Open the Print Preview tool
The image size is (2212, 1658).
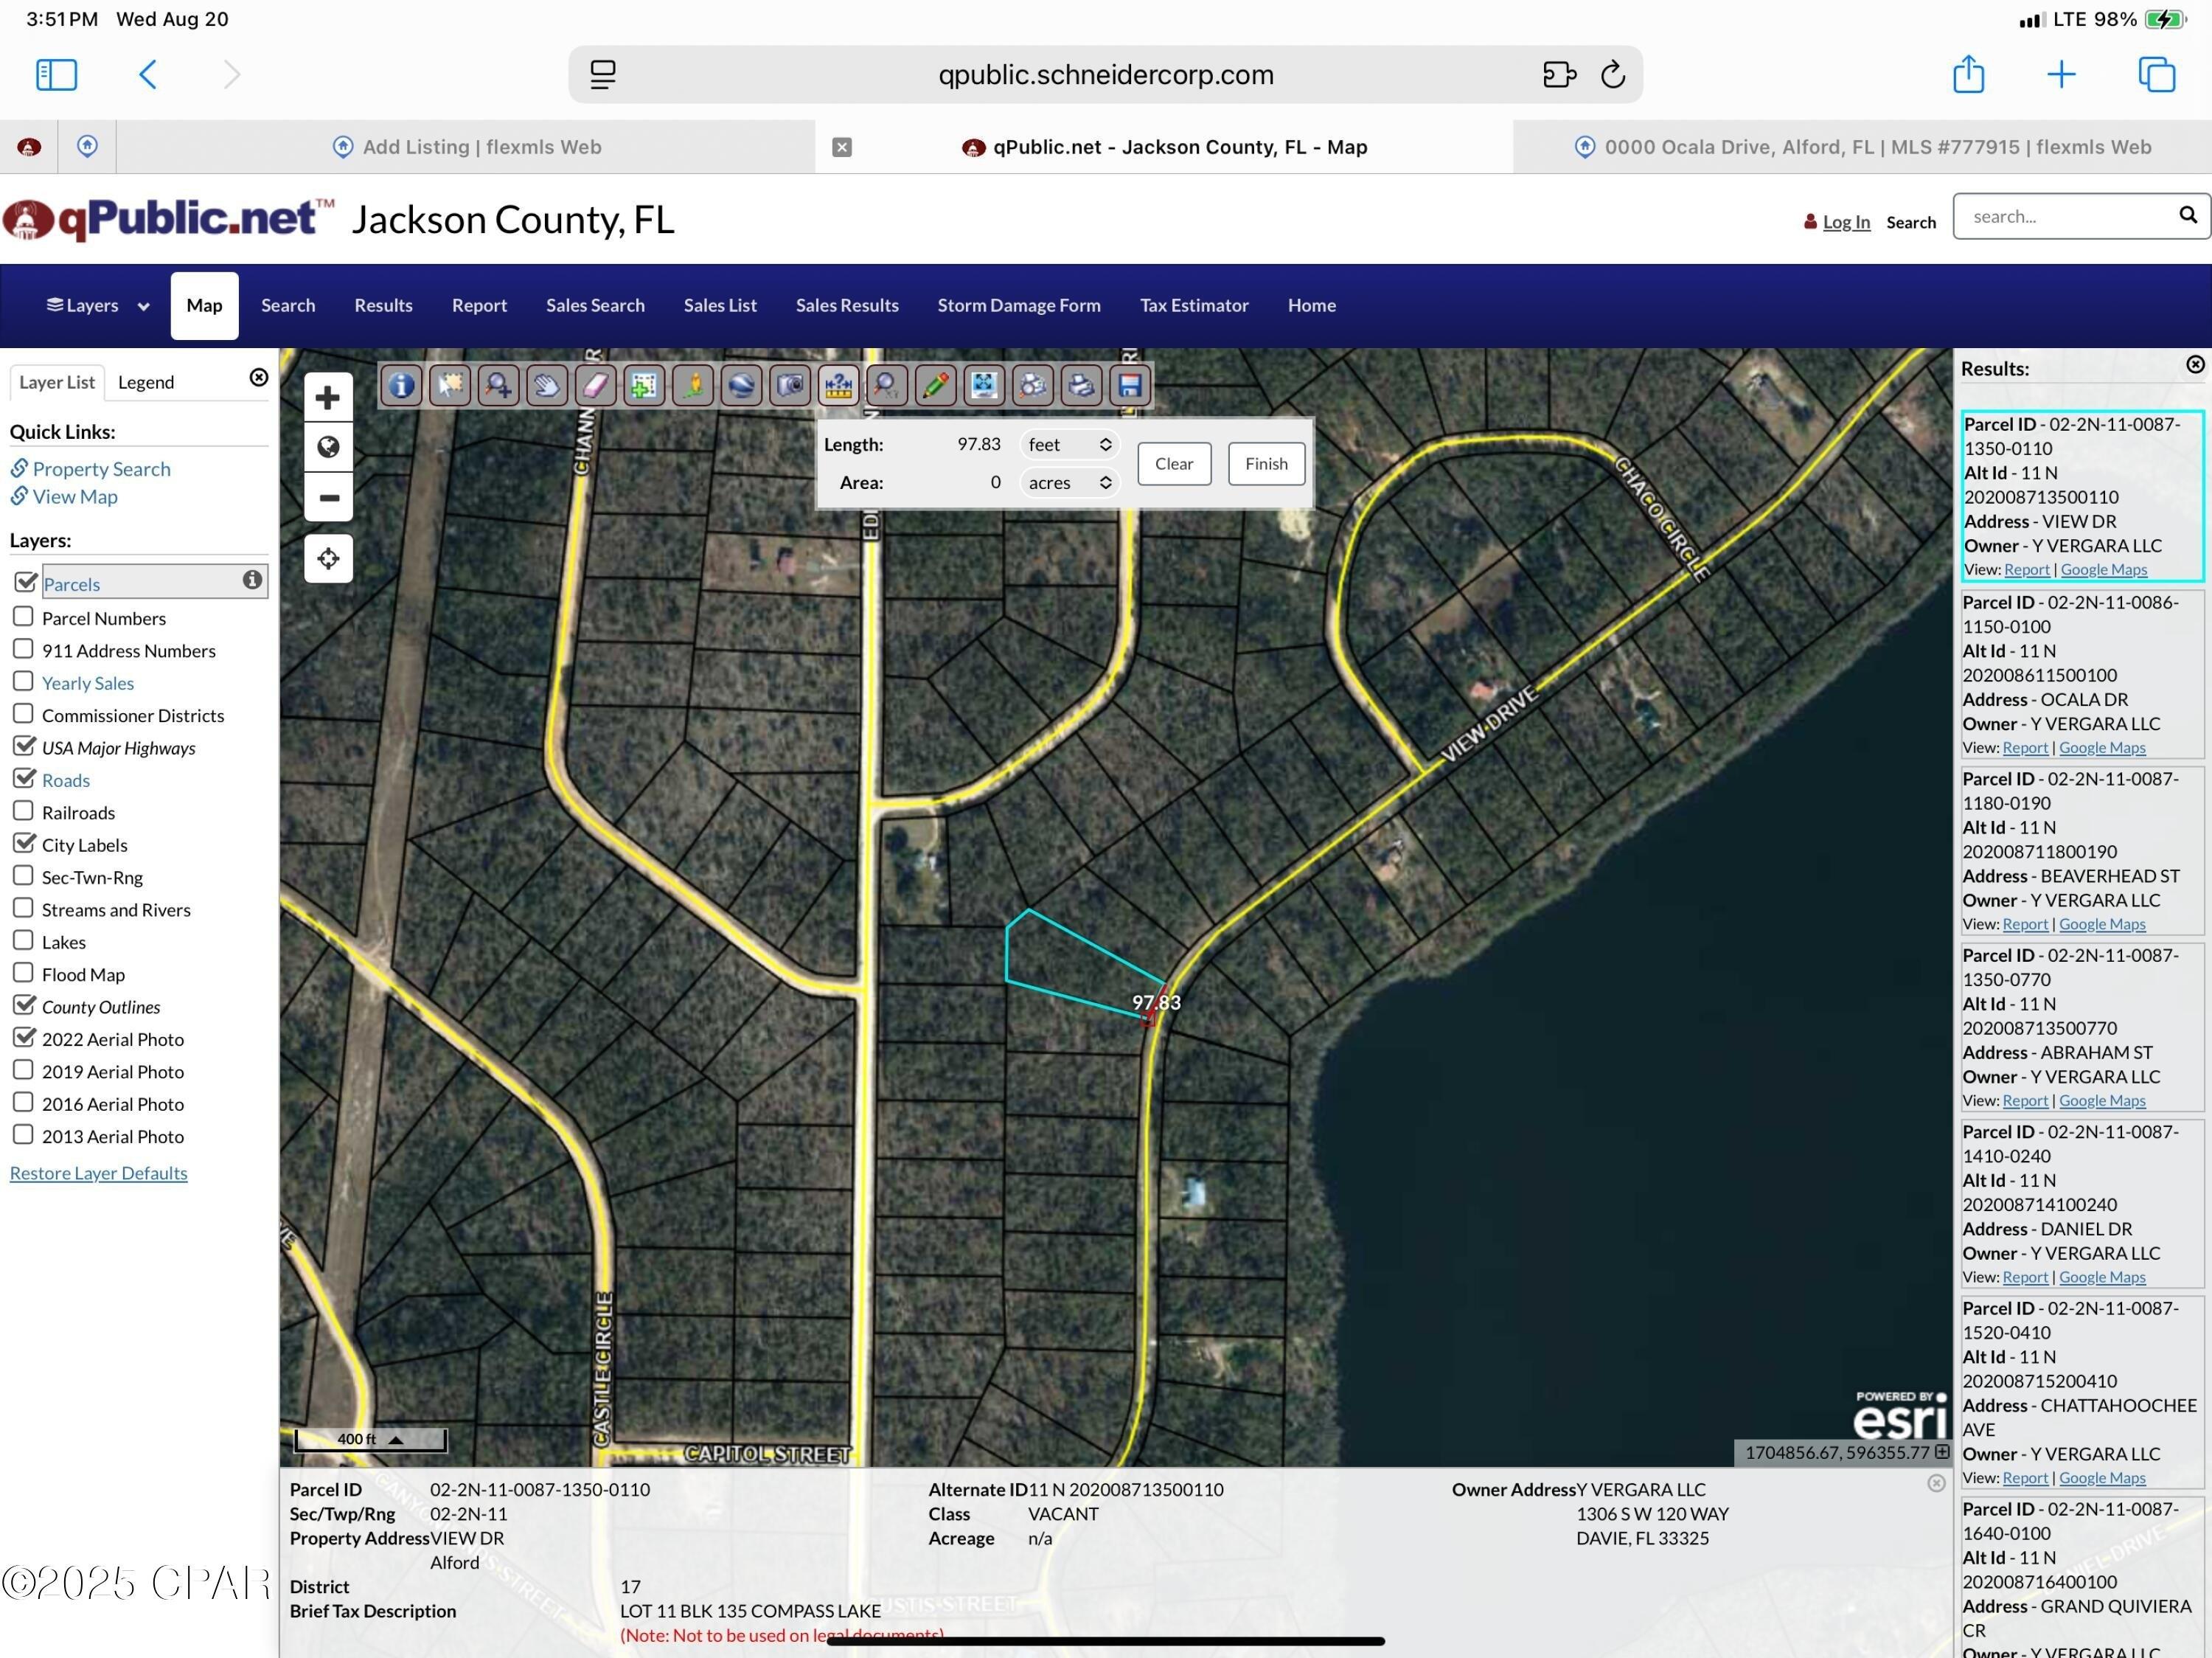tap(1033, 385)
